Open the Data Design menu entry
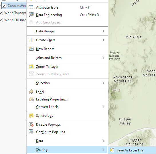This screenshot has width=156, height=154. click(67, 31)
